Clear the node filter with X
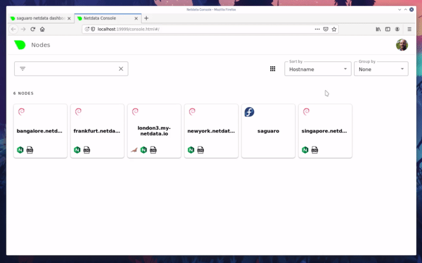 [121, 69]
